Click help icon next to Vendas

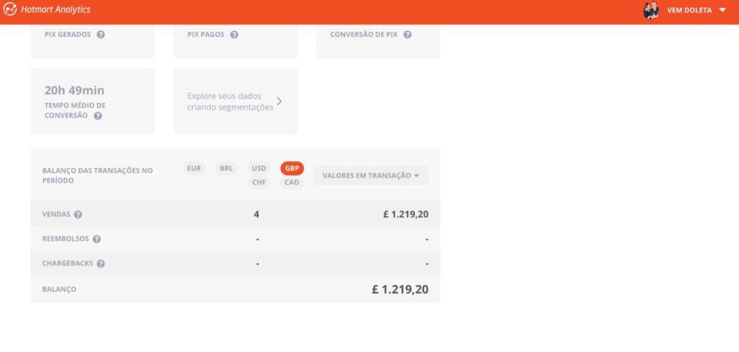click(78, 214)
